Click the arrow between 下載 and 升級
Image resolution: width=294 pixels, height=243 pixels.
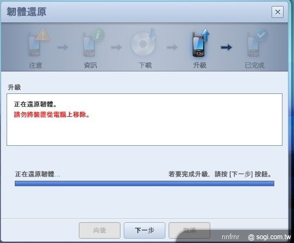tap(172, 48)
